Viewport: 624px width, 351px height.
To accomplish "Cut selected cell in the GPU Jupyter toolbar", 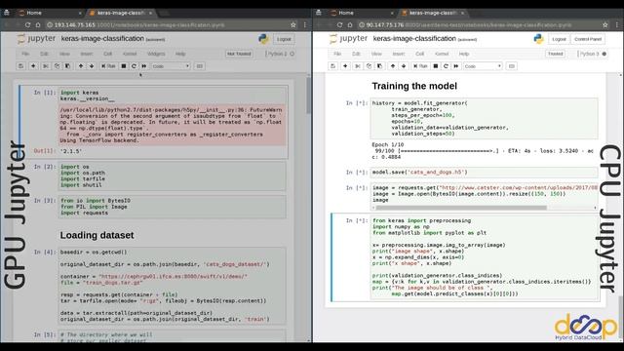I will coord(46,66).
